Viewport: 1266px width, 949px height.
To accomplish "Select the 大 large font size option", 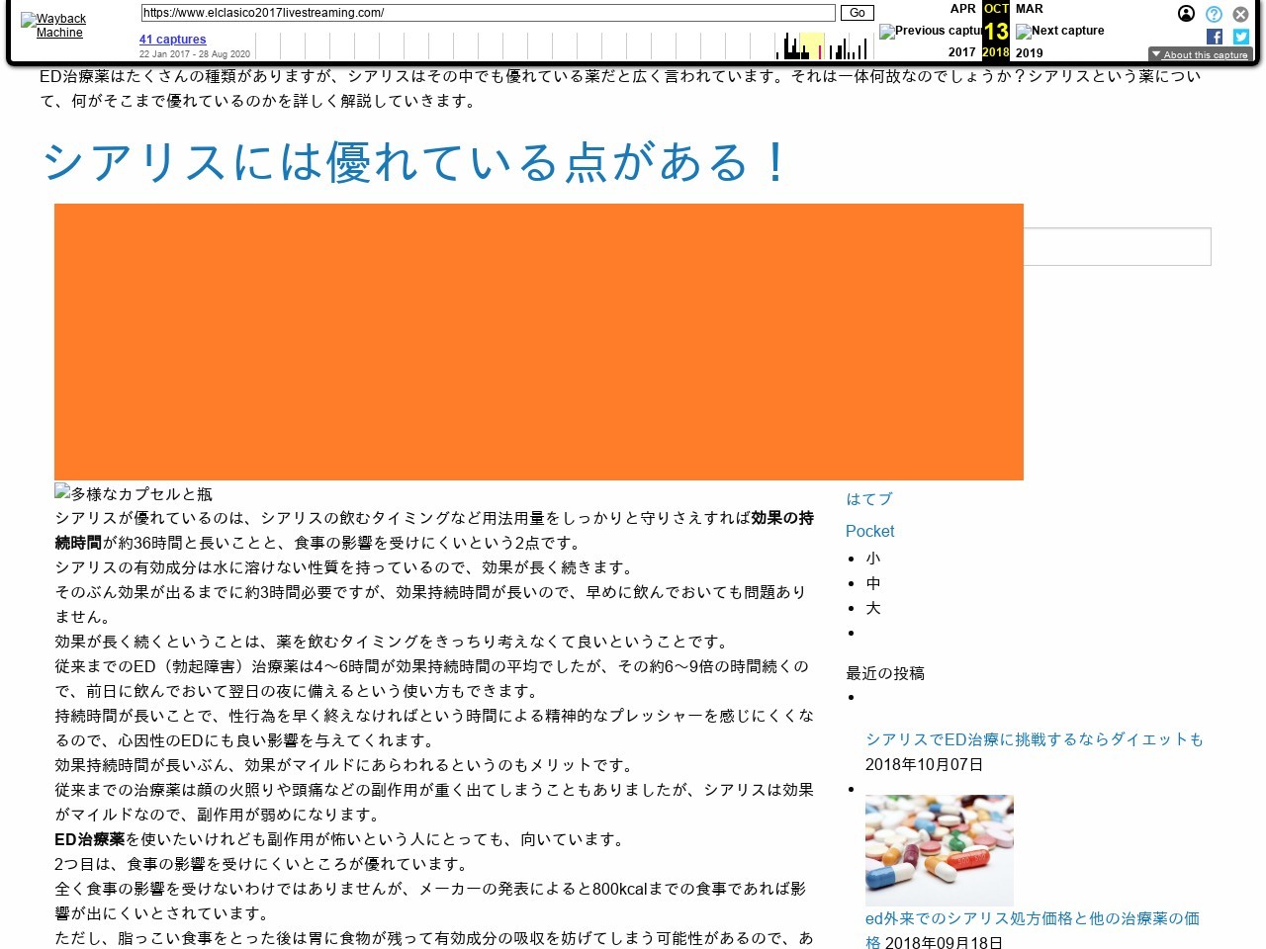I will tap(872, 608).
